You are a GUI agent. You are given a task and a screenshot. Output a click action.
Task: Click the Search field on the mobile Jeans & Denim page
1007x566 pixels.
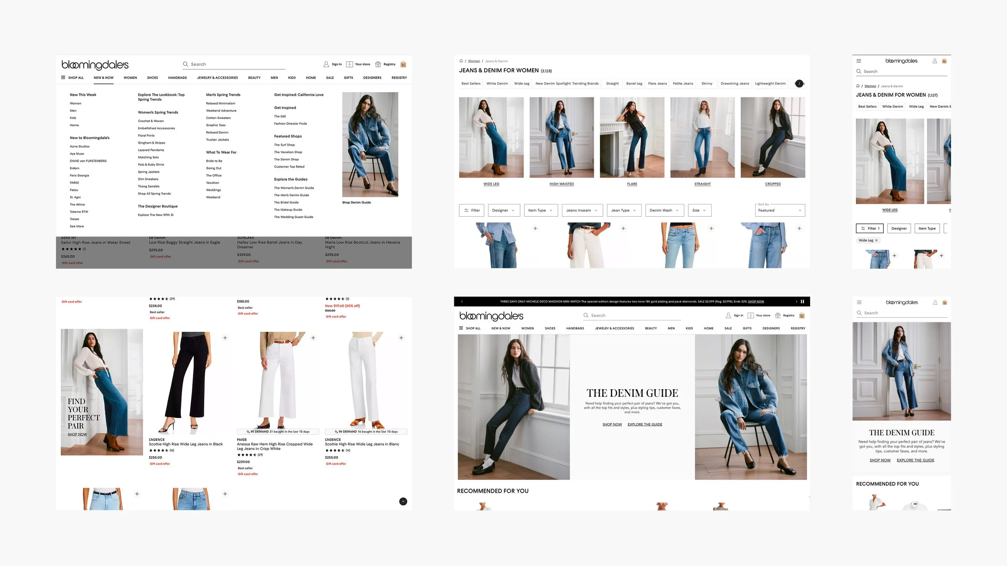[901, 72]
